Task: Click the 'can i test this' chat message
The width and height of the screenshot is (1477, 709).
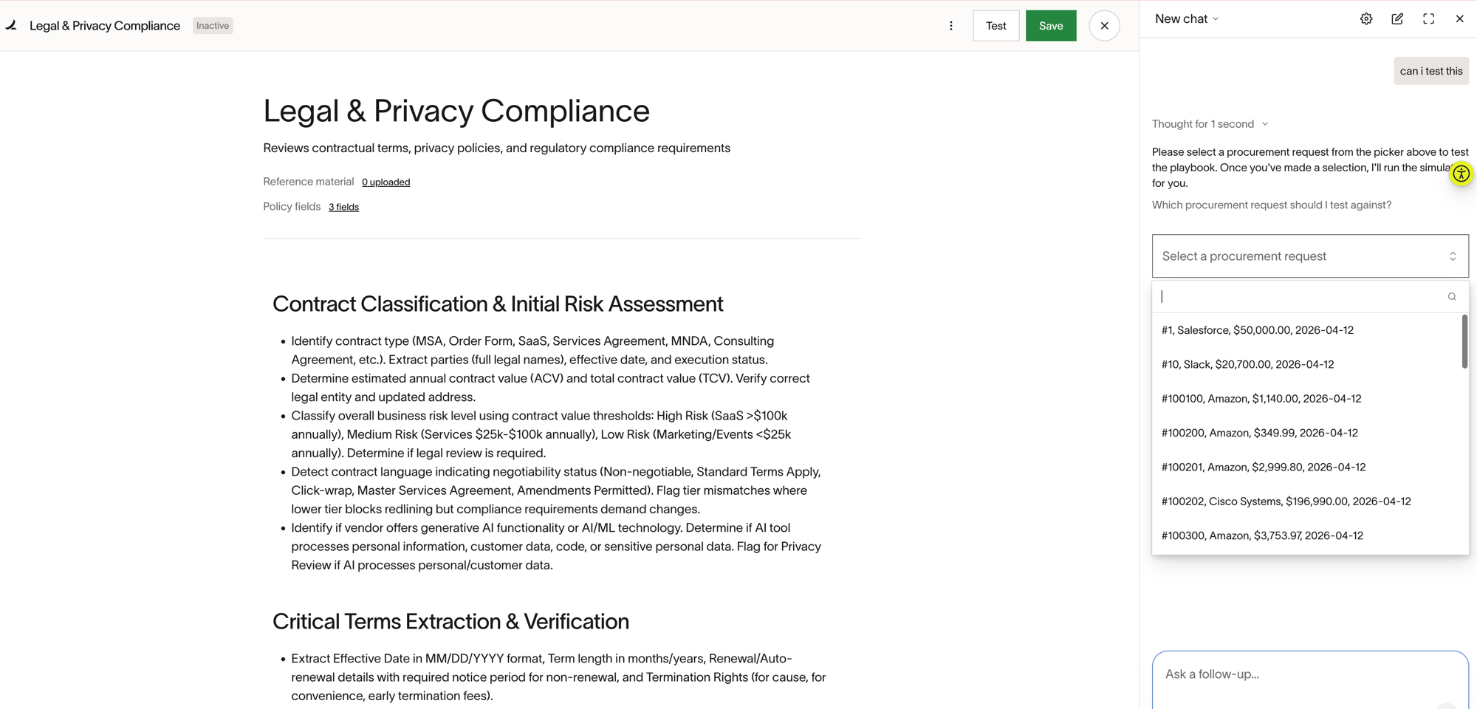Action: point(1431,71)
